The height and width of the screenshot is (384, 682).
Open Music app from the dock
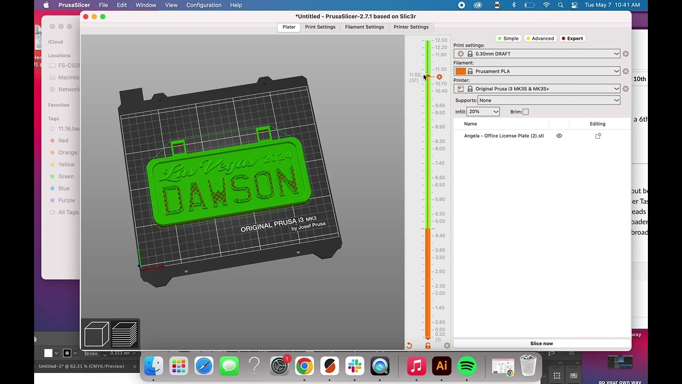tap(417, 366)
